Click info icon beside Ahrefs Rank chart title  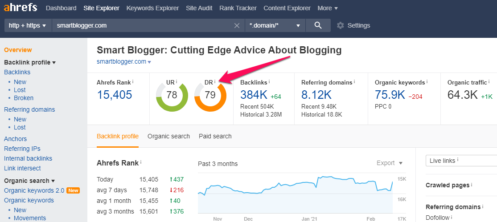[141, 162]
